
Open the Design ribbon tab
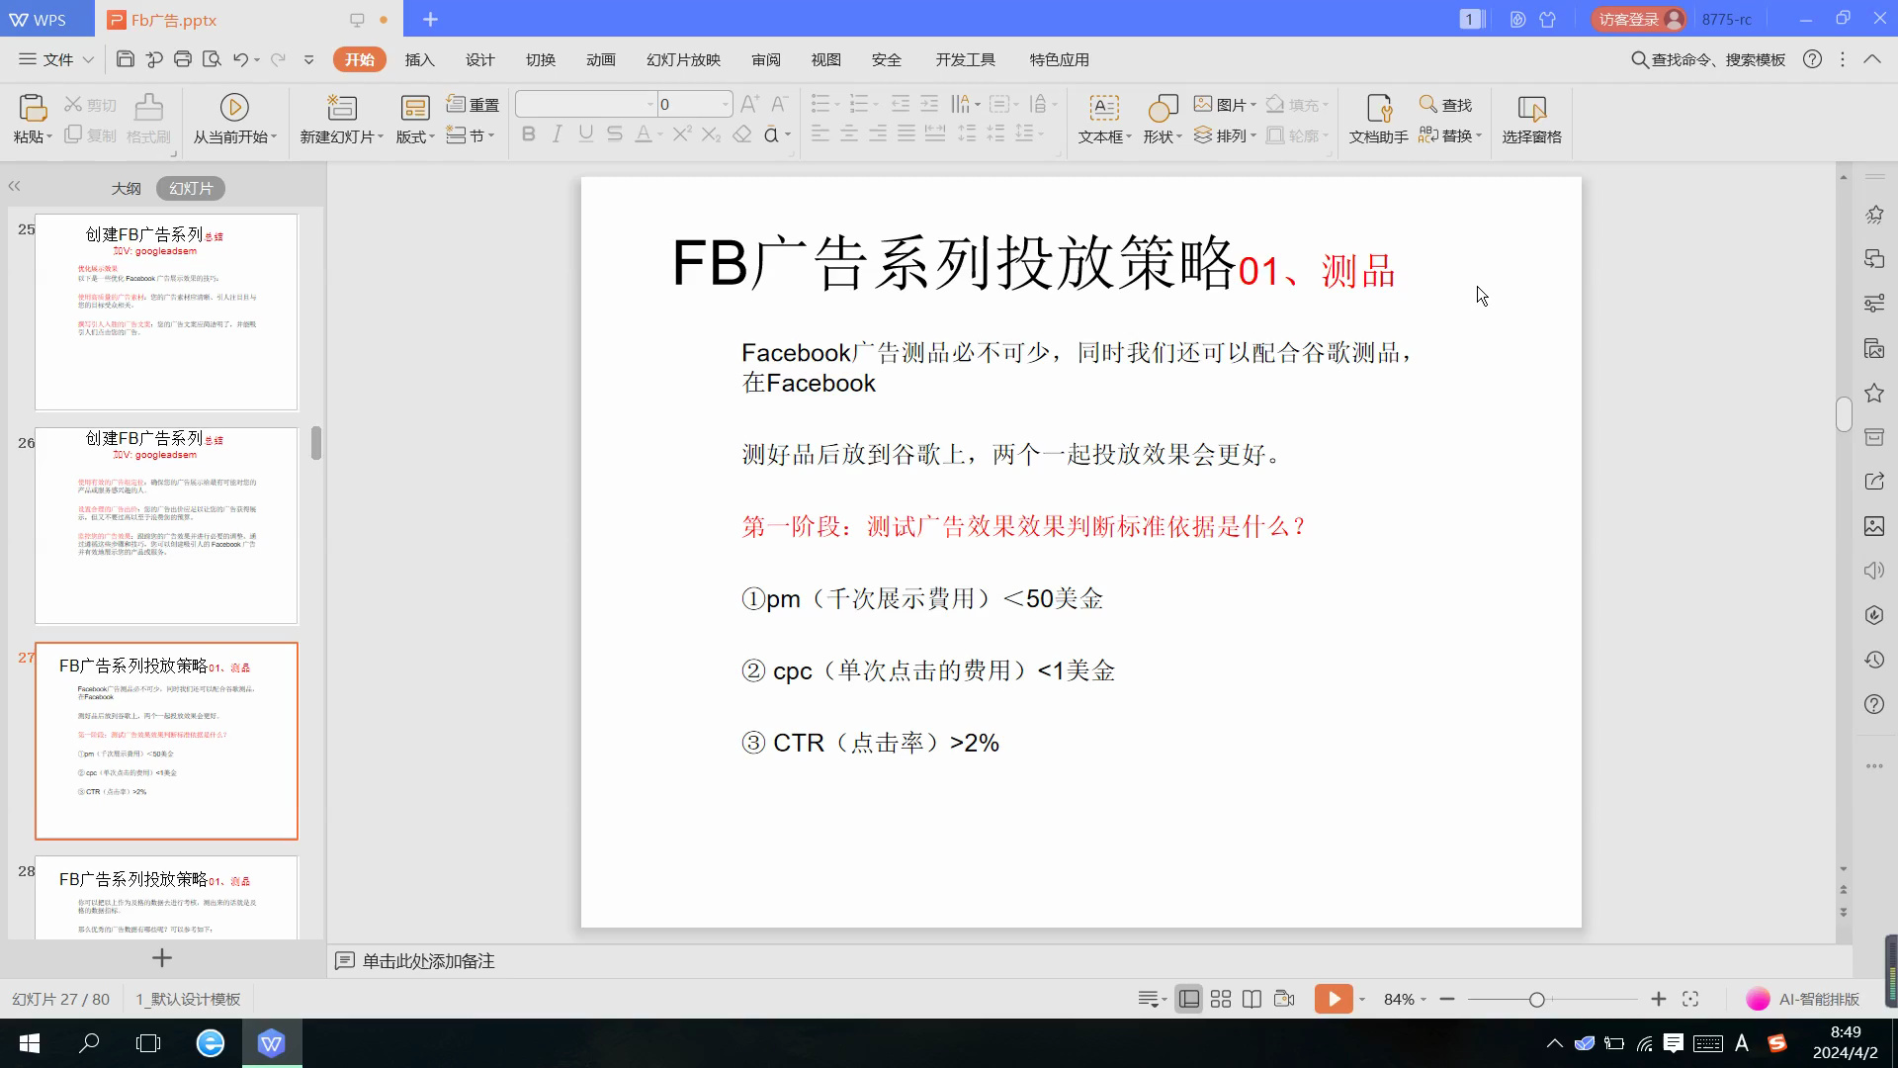[479, 59]
